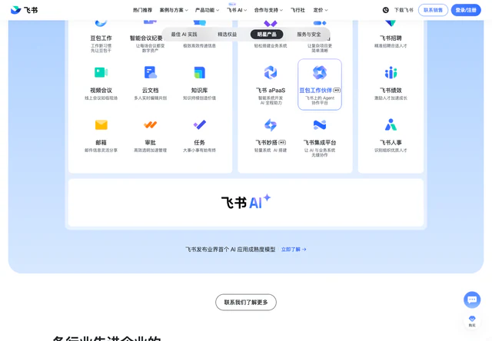
Task: Click the 联系销售 button
Action: coord(433,10)
